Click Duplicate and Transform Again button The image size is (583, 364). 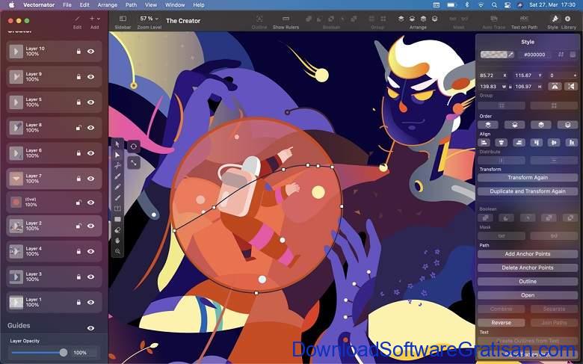point(528,191)
